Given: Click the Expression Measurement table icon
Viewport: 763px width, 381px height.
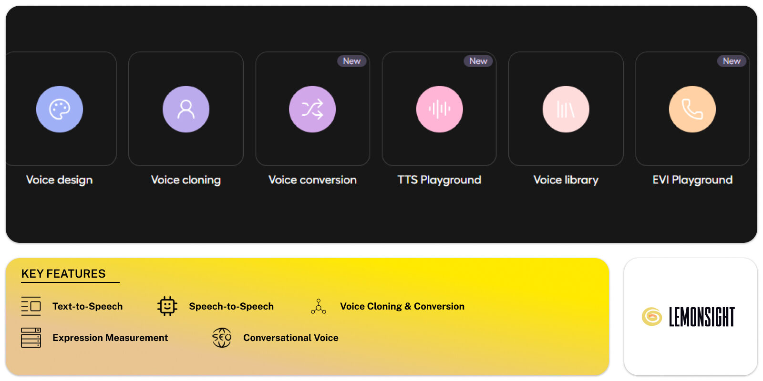Looking at the screenshot, I should pos(31,338).
